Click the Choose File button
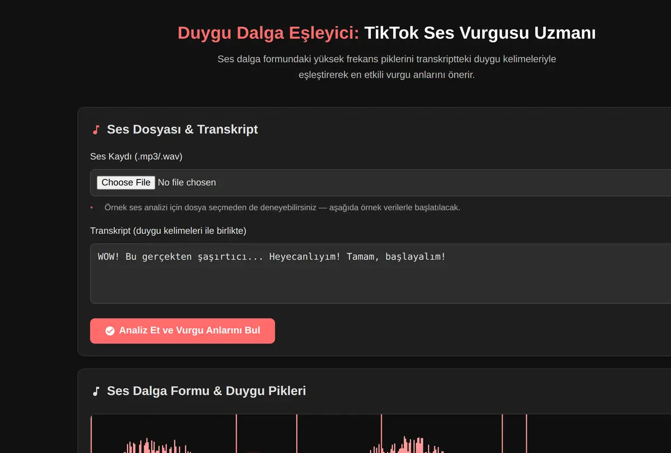Screen dimensions: 671x453 click(126, 183)
